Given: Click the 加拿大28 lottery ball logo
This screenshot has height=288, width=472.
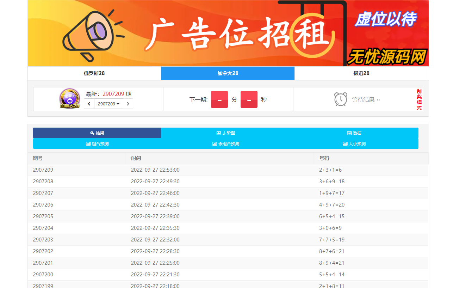Looking at the screenshot, I should pos(69,99).
